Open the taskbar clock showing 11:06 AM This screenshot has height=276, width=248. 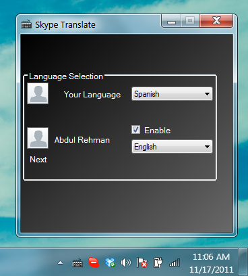[x=212, y=263]
